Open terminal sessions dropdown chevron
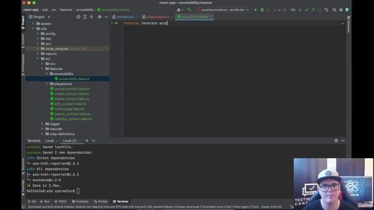The width and height of the screenshot is (374, 210). pyautogui.click(x=93, y=141)
